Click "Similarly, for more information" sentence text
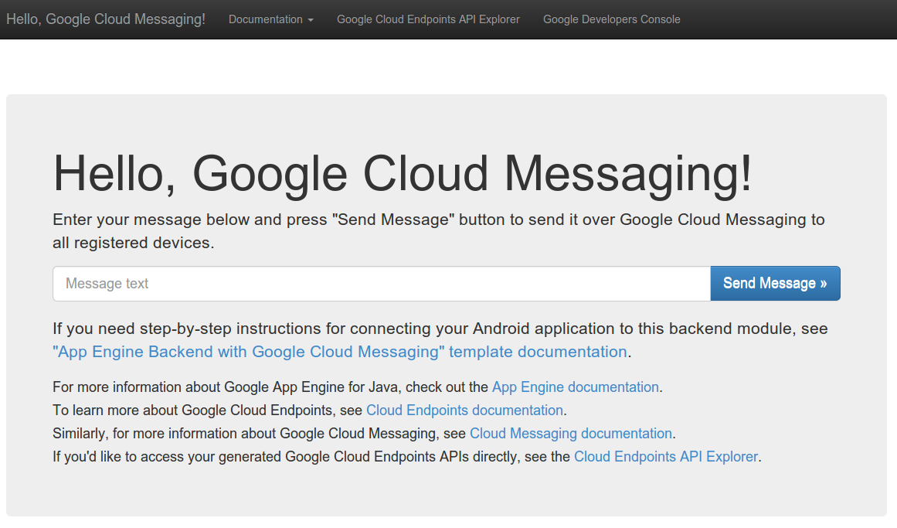This screenshot has height=528, width=897. tap(259, 434)
